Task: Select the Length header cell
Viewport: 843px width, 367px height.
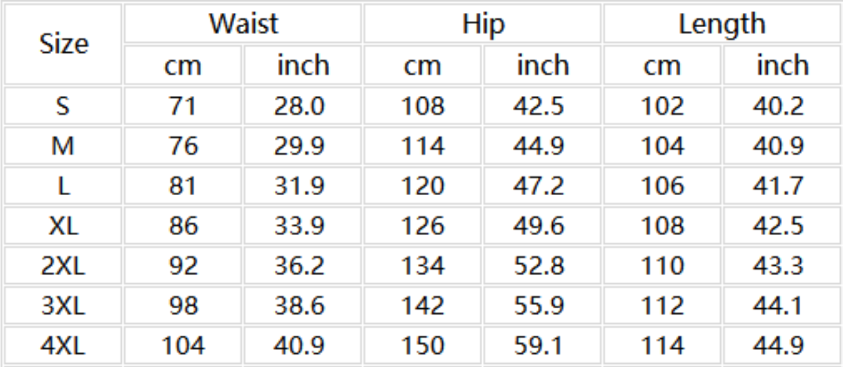Action: (722, 24)
